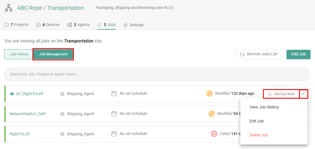Open the Projects tab
Image resolution: width=315 pixels, height=149 pixels.
pos(17,25)
